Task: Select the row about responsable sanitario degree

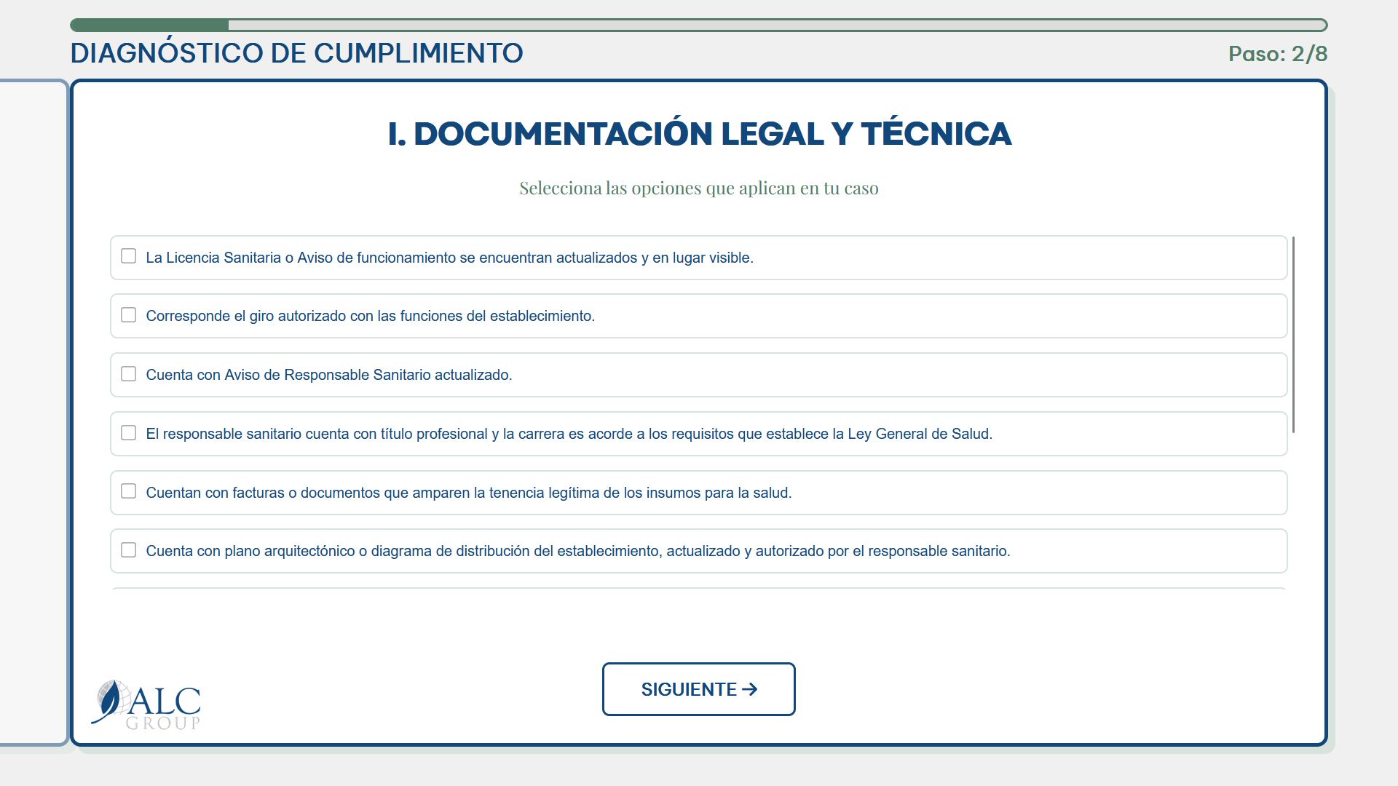Action: tap(655, 433)
